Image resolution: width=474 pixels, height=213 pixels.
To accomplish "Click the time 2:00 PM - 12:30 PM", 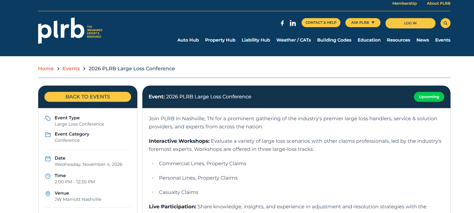I will (x=75, y=182).
